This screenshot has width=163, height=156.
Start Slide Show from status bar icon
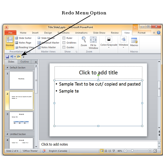(x=114, y=151)
